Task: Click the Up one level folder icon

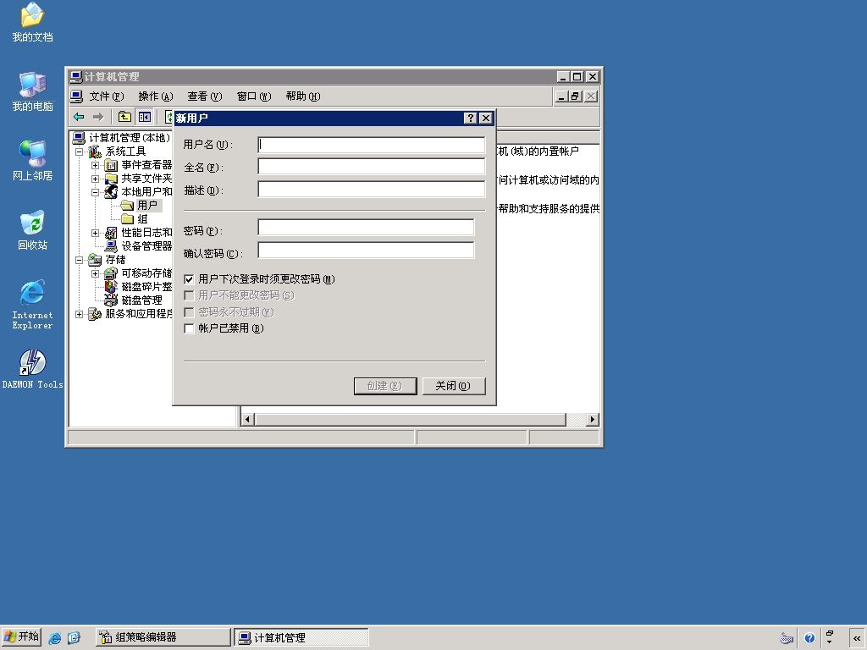Action: coord(125,117)
